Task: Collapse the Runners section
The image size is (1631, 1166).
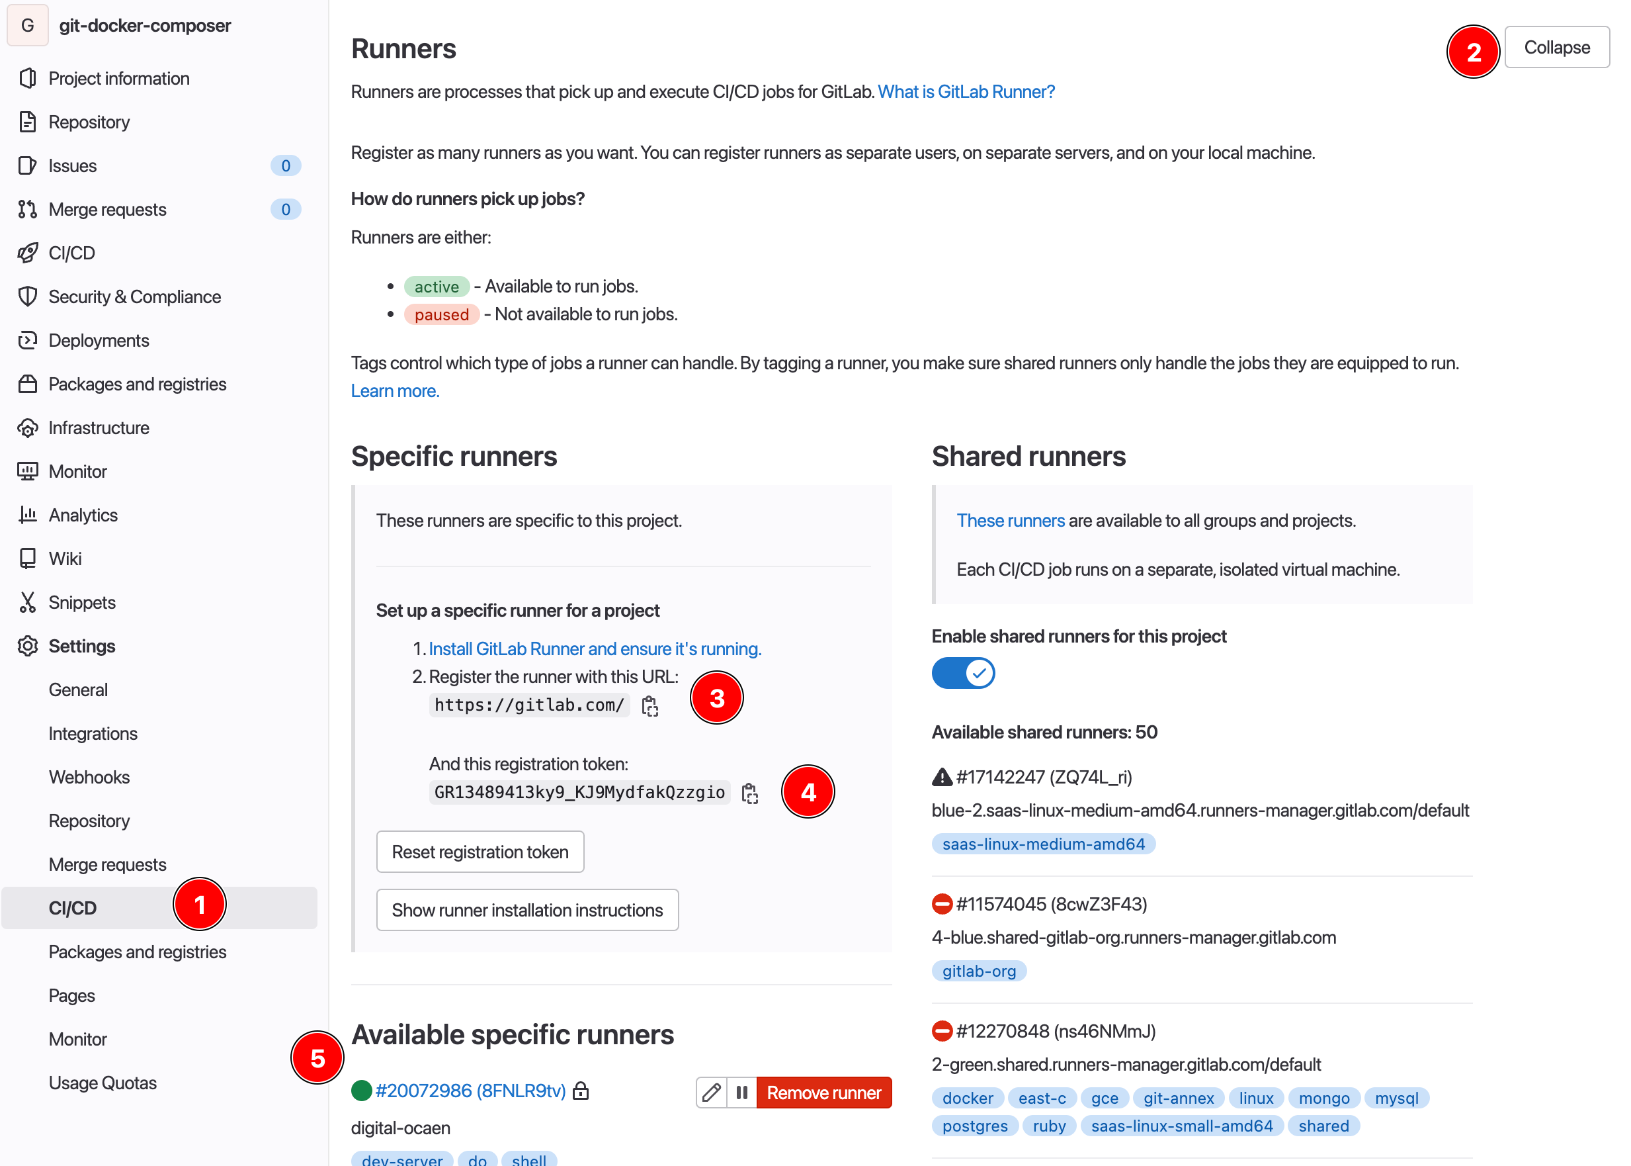Action: coord(1556,48)
